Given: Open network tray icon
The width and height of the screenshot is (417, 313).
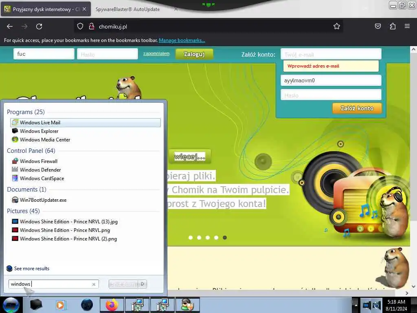Looking at the screenshot, I should [x=367, y=305].
